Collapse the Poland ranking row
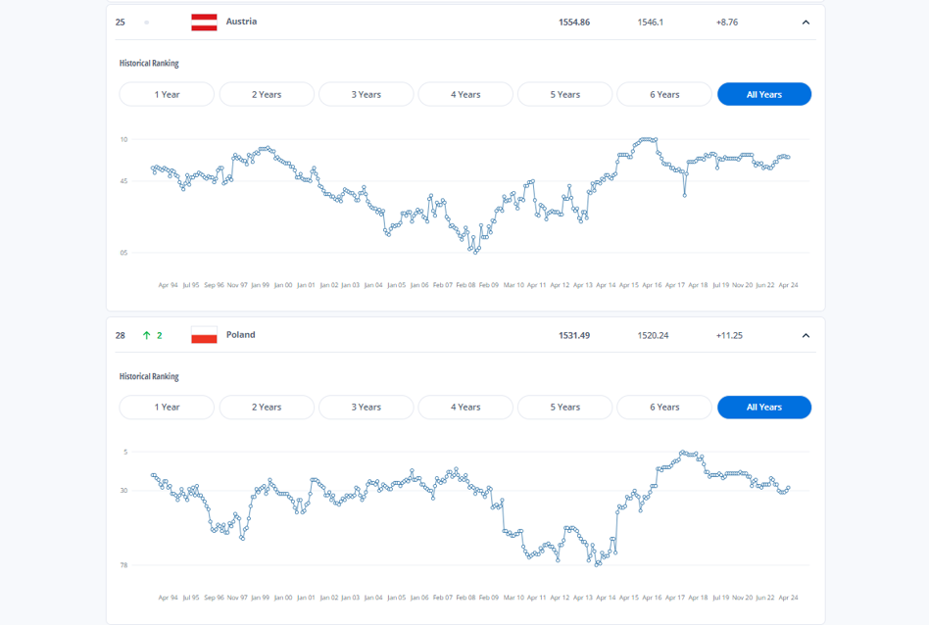929x625 pixels. pos(806,335)
